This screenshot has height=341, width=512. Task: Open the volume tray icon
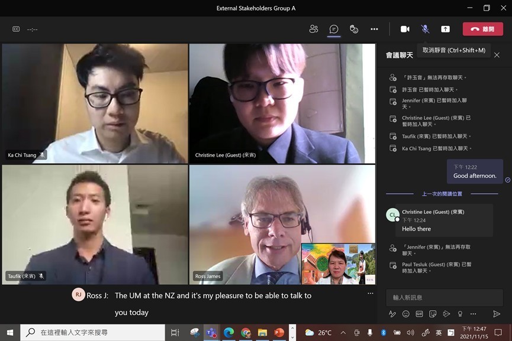(410, 333)
